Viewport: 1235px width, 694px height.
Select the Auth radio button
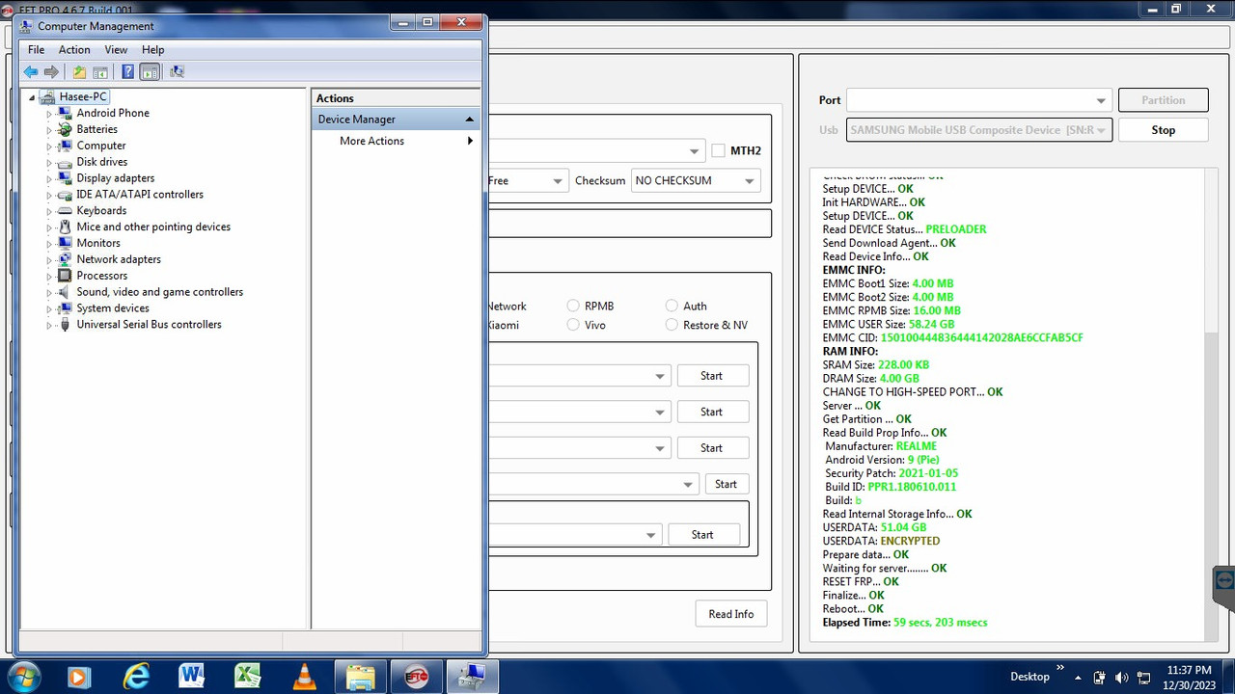[x=672, y=306]
